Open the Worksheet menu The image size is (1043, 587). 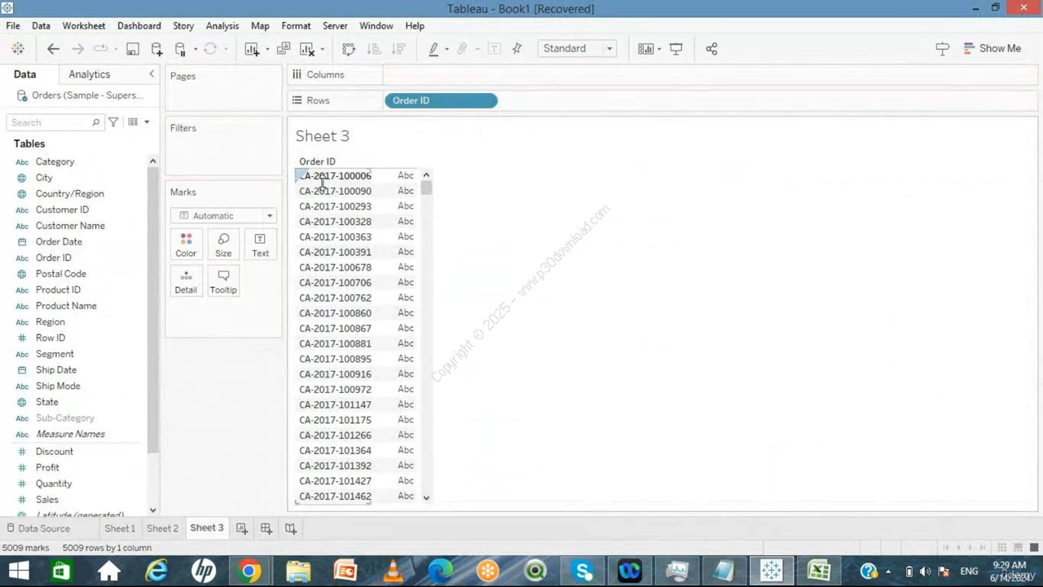click(x=84, y=26)
